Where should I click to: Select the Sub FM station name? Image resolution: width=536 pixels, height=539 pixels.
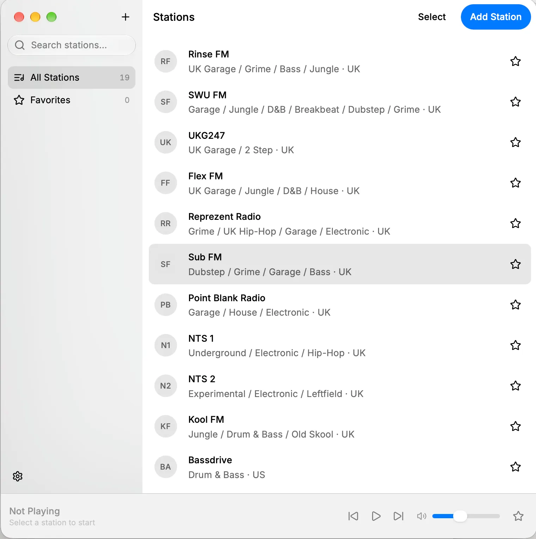(x=205, y=257)
